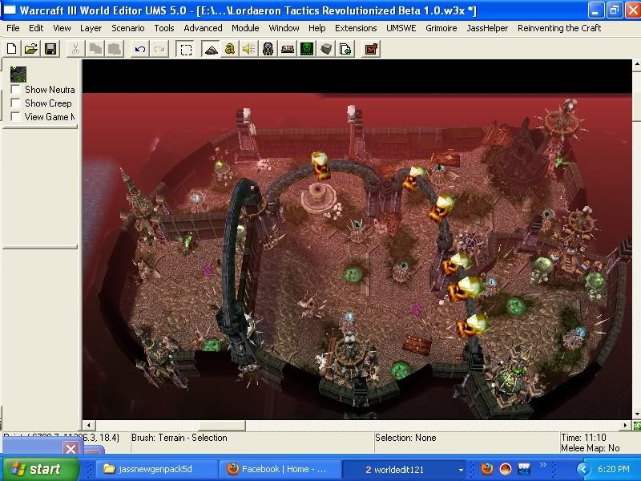The height and width of the screenshot is (481, 641).
Task: Open the UMSWE menu
Action: (x=401, y=28)
